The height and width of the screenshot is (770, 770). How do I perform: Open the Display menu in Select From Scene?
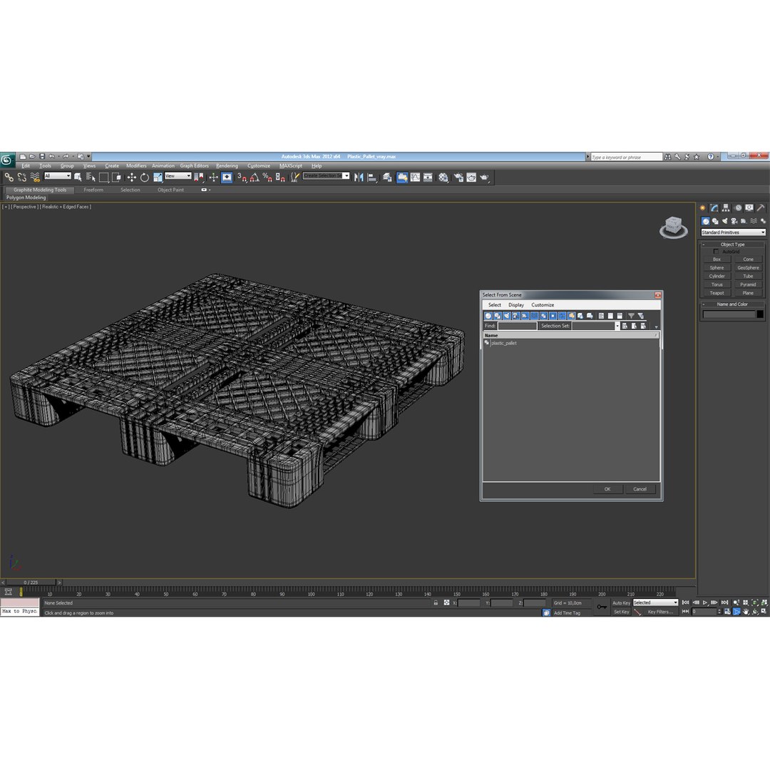click(x=516, y=305)
